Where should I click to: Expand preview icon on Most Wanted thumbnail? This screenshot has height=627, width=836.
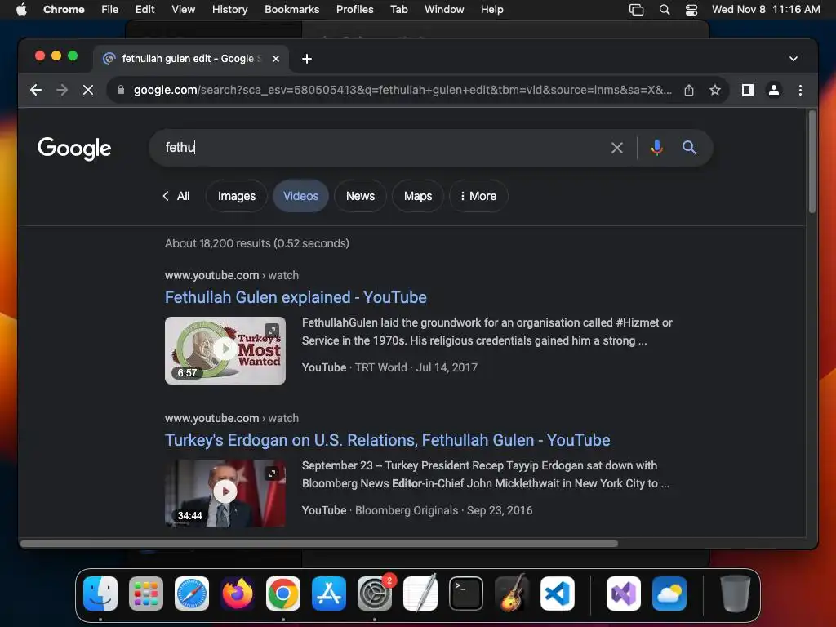click(272, 331)
